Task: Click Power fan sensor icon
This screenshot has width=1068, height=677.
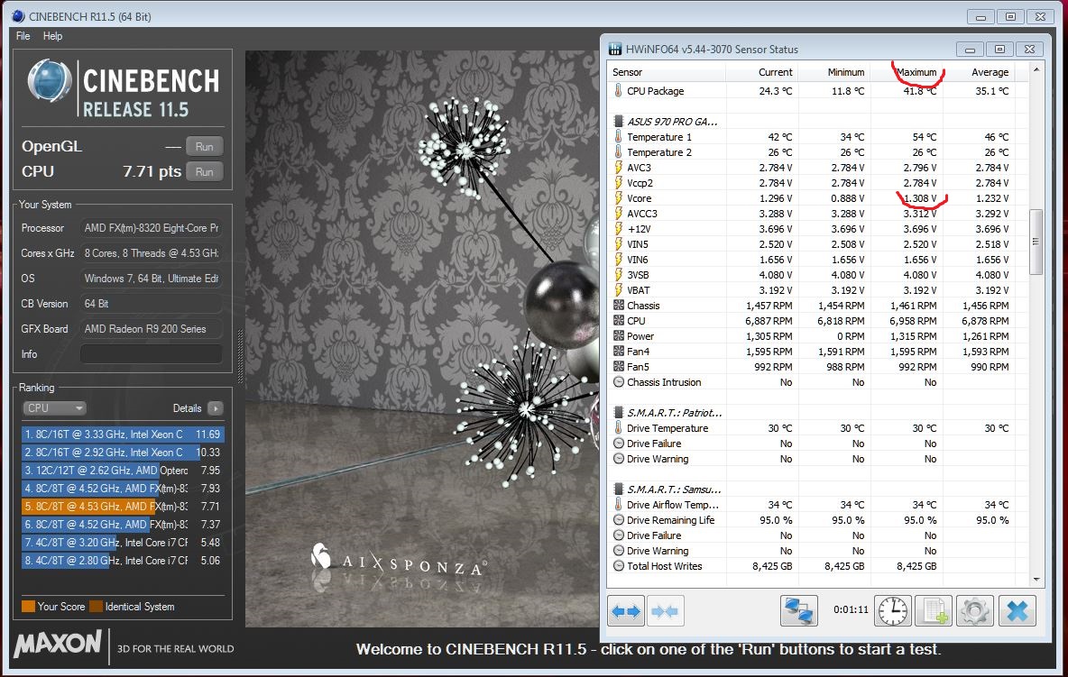Action: click(619, 336)
